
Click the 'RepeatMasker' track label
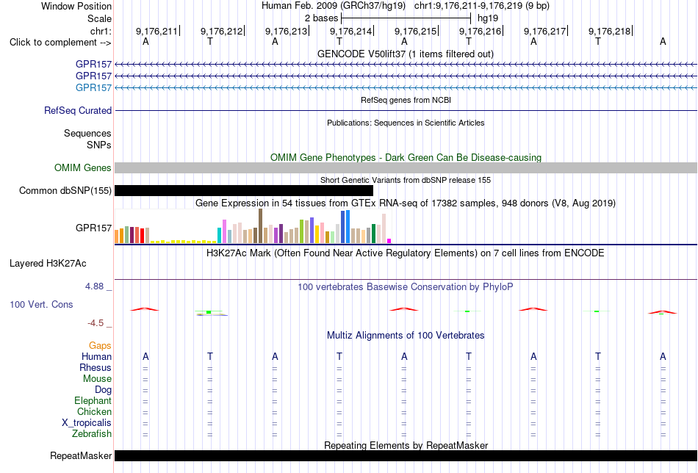[81, 455]
